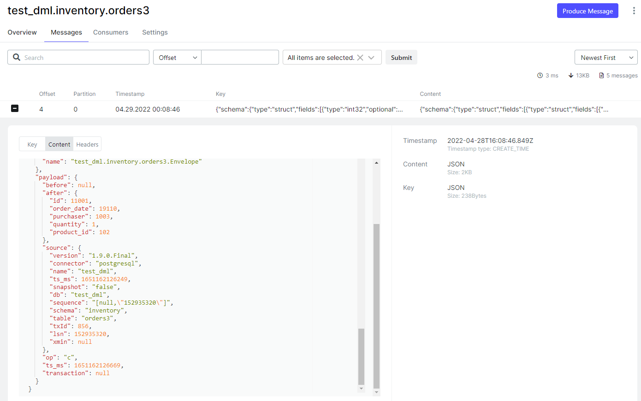Screen dimensions: 641x401
Task: Click the "connector": "postgresql" JSON line
Action: point(95,263)
